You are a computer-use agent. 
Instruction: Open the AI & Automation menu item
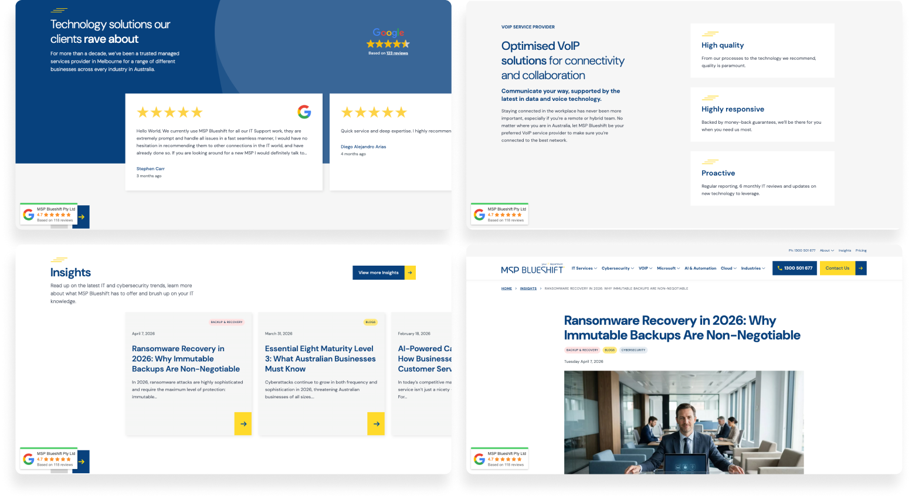pyautogui.click(x=700, y=268)
